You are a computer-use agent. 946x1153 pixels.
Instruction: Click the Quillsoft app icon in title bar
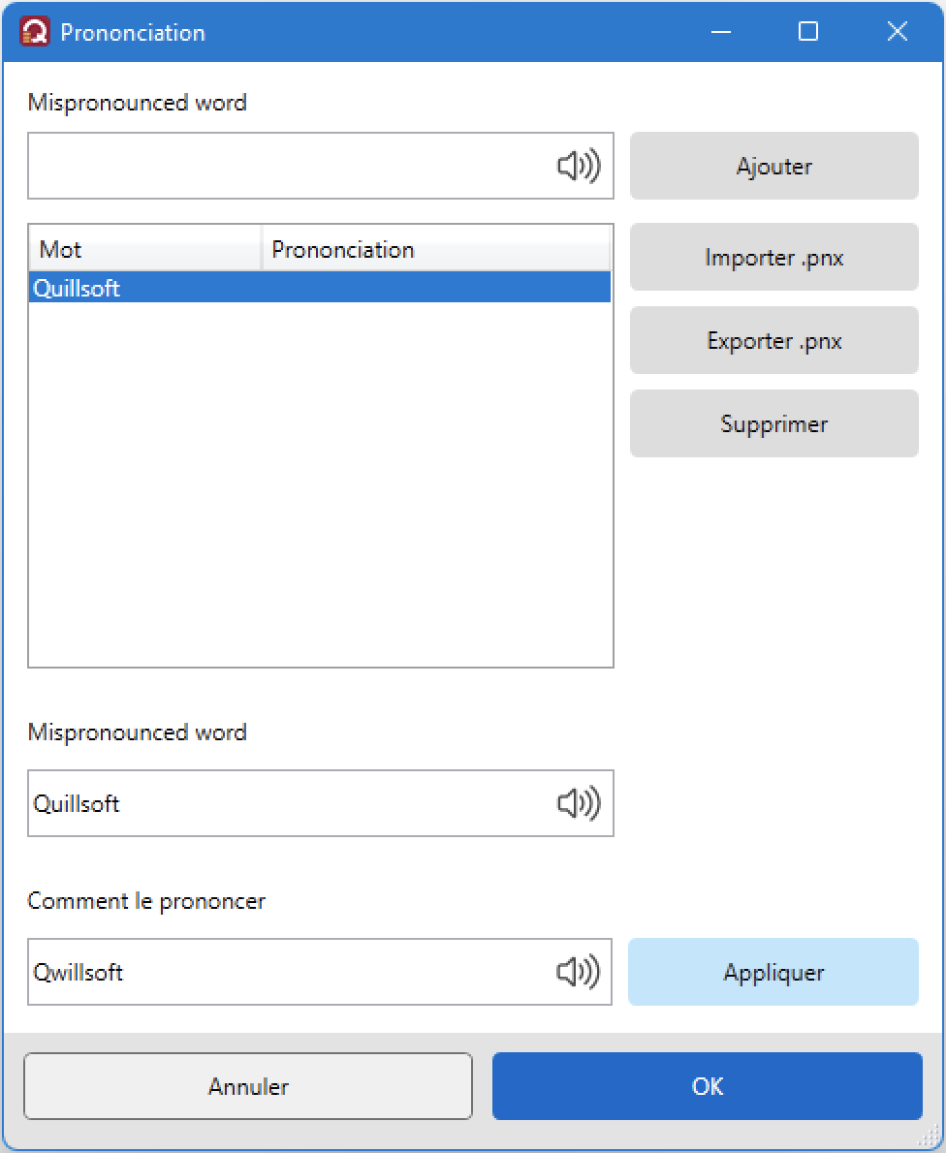pos(35,32)
